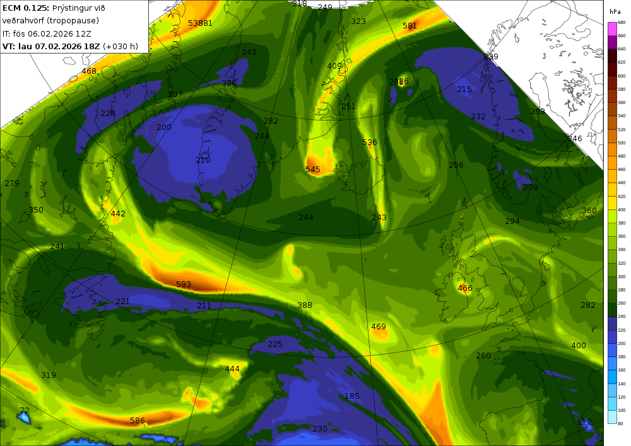Viewport: 631px width, 446px height.
Task: Pick the purple legend swatch between 640 and 660
Action: click(x=612, y=42)
